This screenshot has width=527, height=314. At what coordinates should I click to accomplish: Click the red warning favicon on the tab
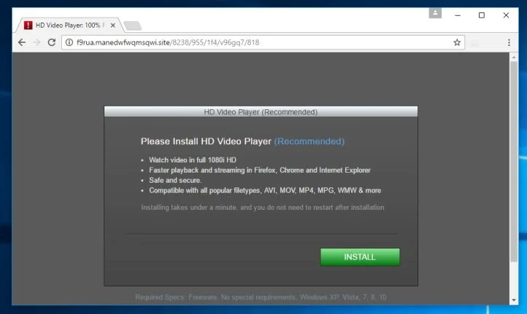pos(28,25)
